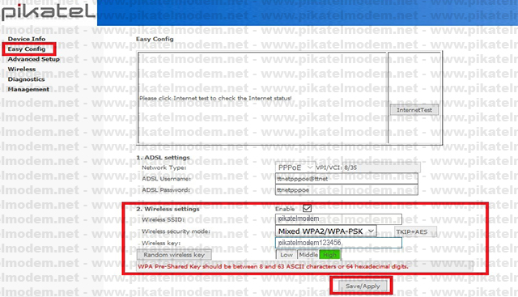The width and height of the screenshot is (518, 297).
Task: Edit the Wireless SSID field
Action: (x=338, y=219)
